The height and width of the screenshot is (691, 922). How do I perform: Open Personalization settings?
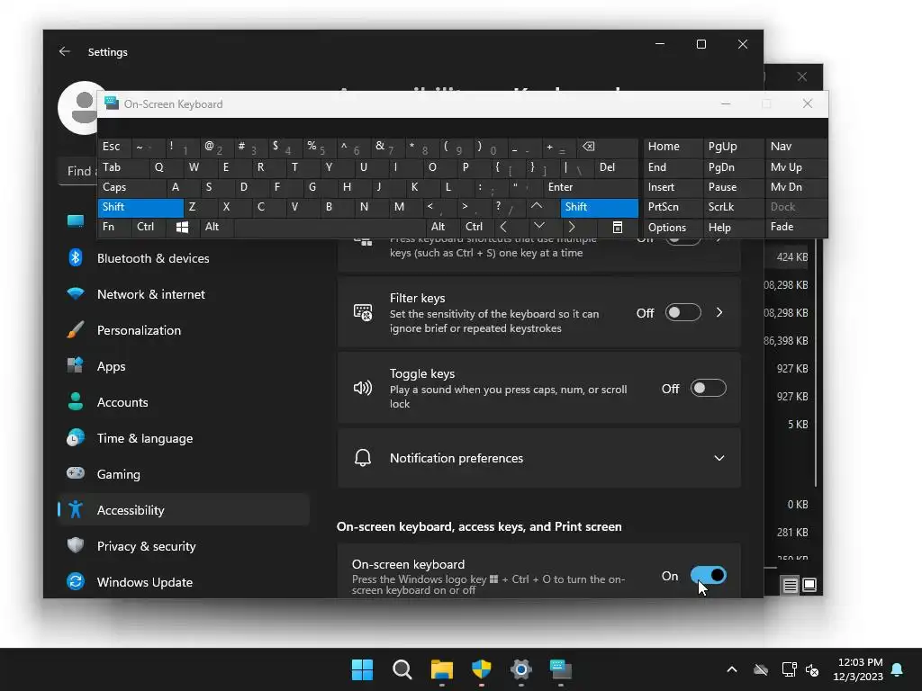click(x=184, y=330)
